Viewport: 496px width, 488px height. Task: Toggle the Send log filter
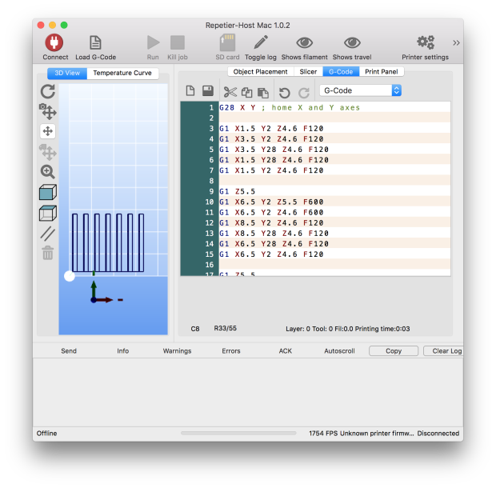[x=69, y=351]
